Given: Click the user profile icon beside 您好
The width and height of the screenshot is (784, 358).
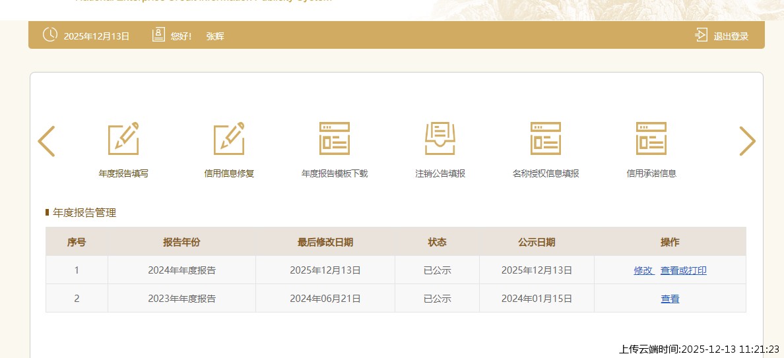Looking at the screenshot, I should tap(158, 35).
